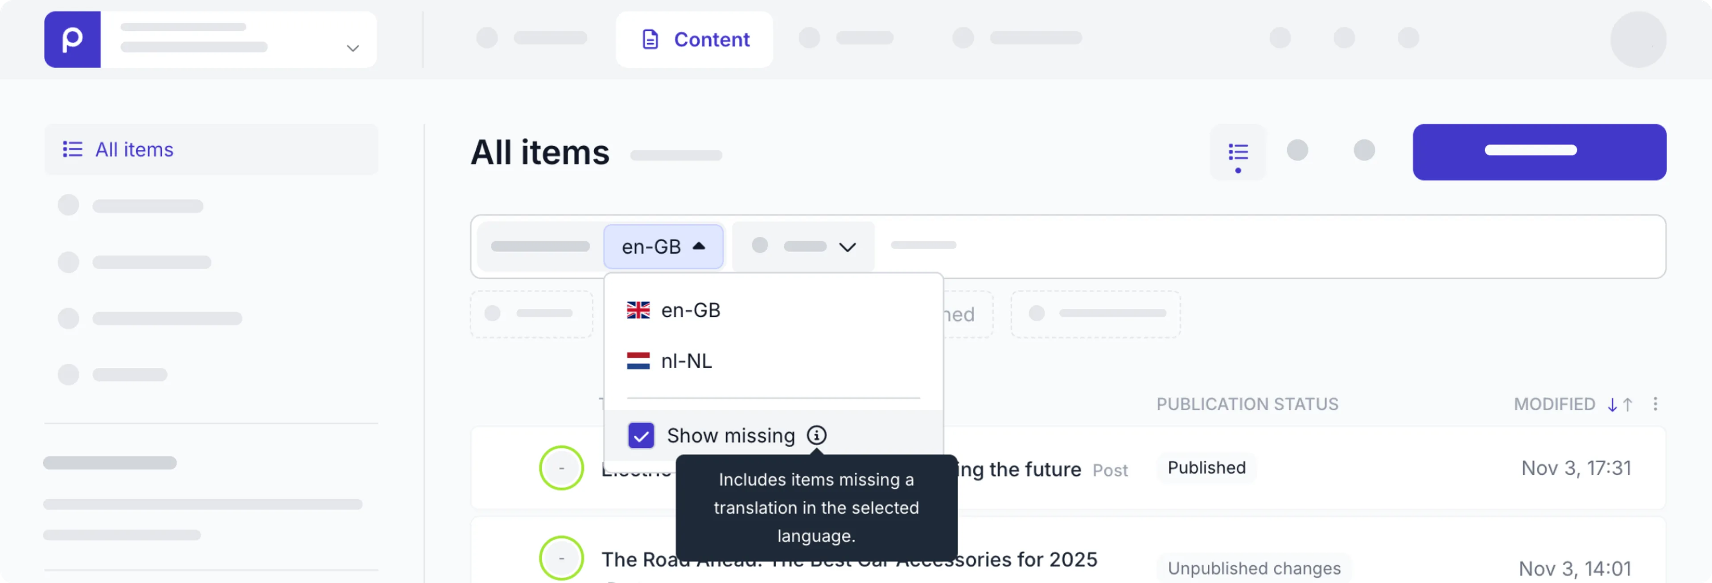Image resolution: width=1712 pixels, height=583 pixels.
Task: Click the document icon inside the Content tab
Action: tap(649, 39)
